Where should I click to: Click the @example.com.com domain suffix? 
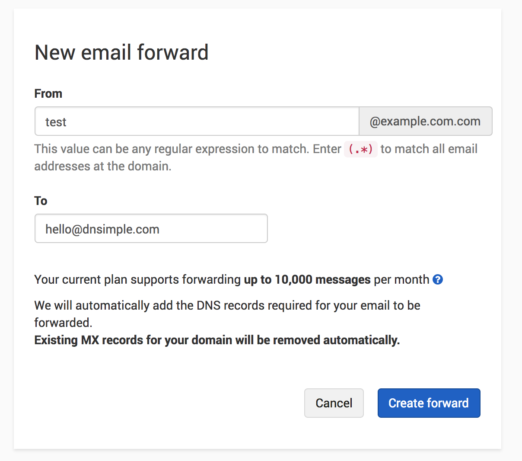pos(425,122)
